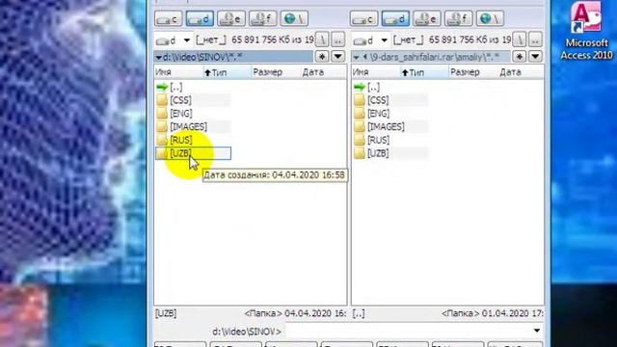Select drive d in left panel
Image resolution: width=617 pixels, height=347 pixels.
(200, 18)
